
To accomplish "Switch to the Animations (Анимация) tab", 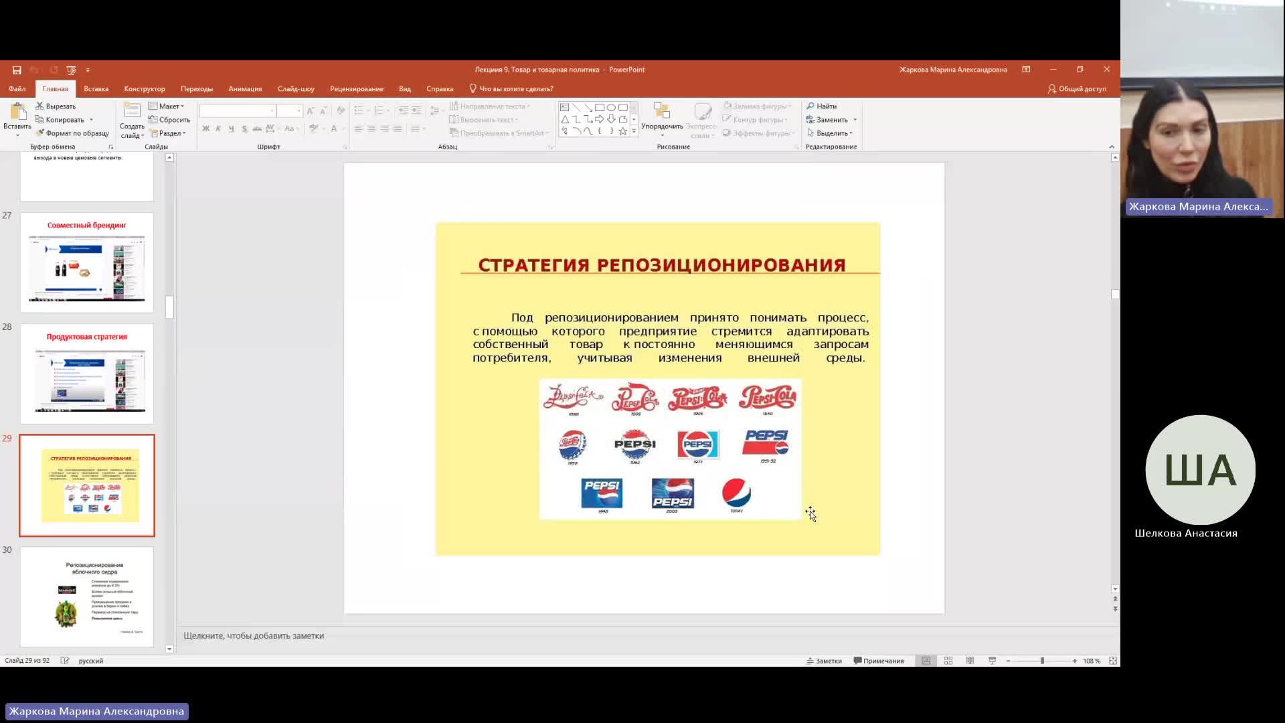I will point(245,88).
